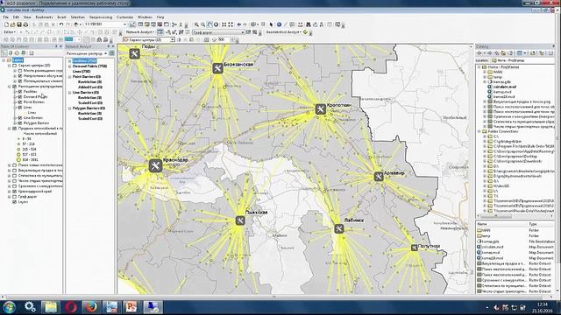Click the Краснодар service center marker
Image resolution: width=561 pixels, height=315 pixels.
click(155, 166)
